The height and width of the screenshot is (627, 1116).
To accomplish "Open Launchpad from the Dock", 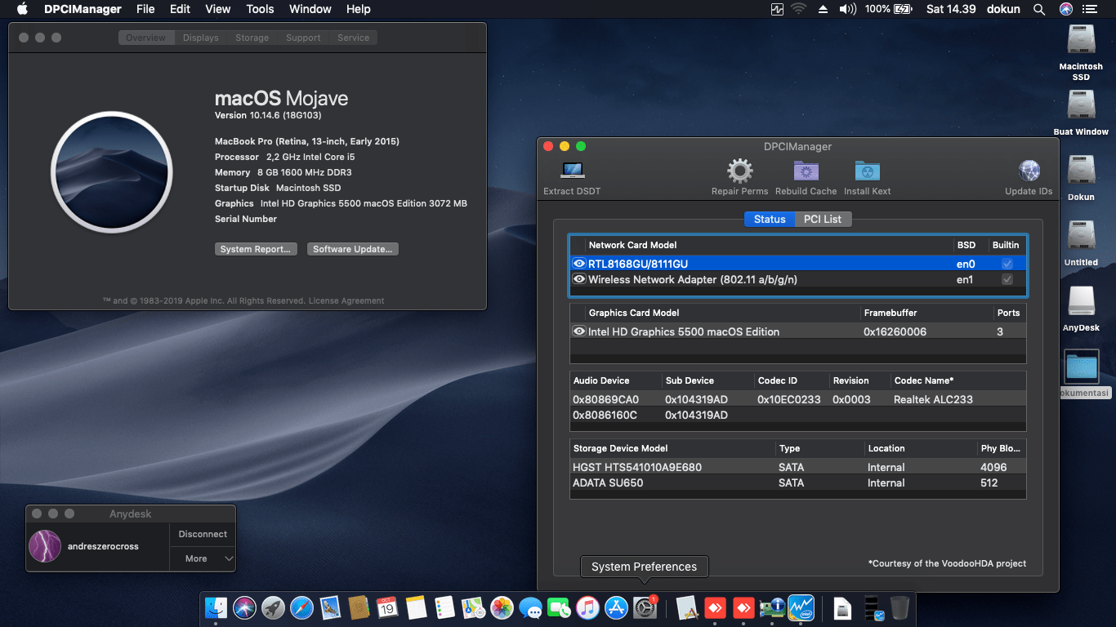I will [273, 607].
